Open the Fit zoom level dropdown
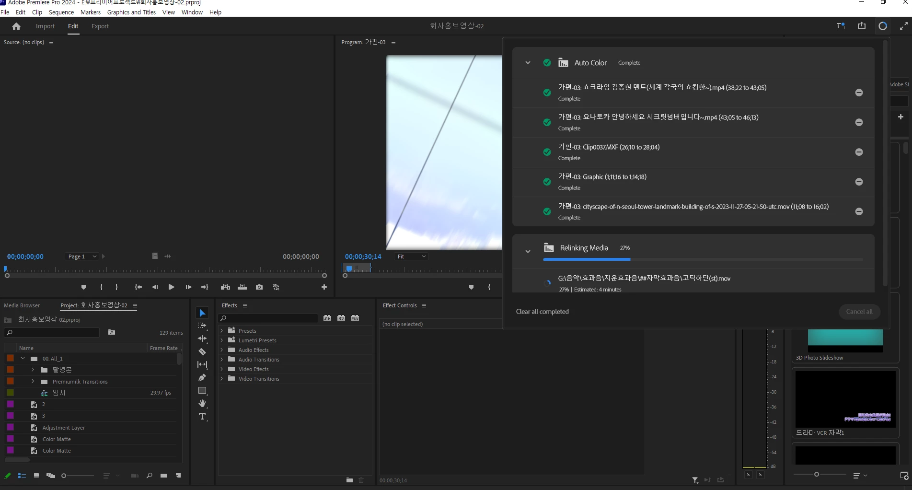 point(411,257)
